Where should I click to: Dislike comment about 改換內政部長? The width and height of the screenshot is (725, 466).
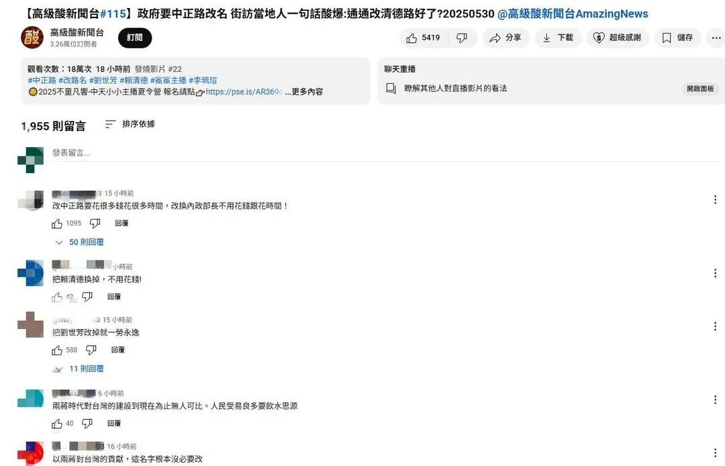point(95,224)
